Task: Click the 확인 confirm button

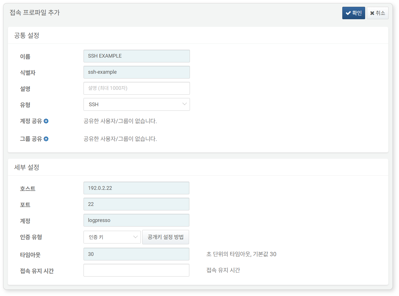Action: pos(354,13)
